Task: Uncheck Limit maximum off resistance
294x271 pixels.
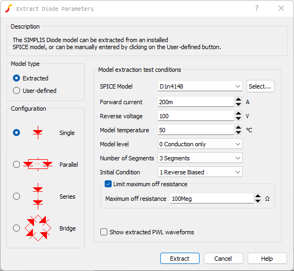Action: [x=108, y=184]
